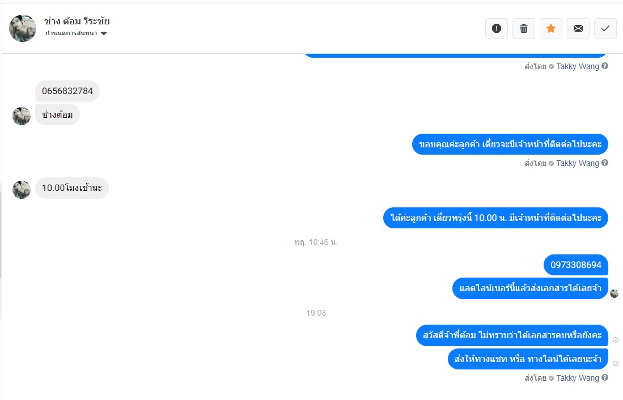
Task: Click the blue 0973308694 phone number bubble
Action: pos(576,265)
